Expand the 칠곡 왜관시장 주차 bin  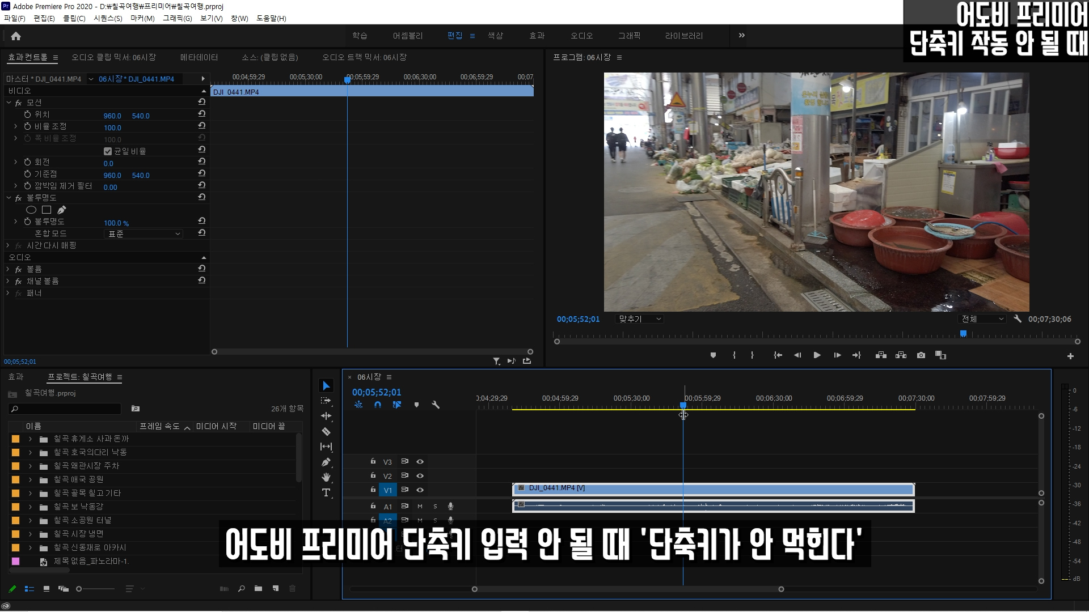[x=30, y=466]
